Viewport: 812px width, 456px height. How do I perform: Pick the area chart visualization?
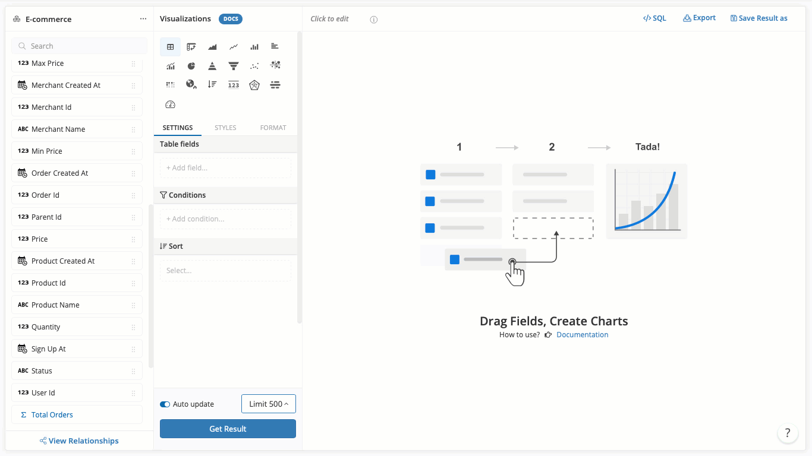212,47
